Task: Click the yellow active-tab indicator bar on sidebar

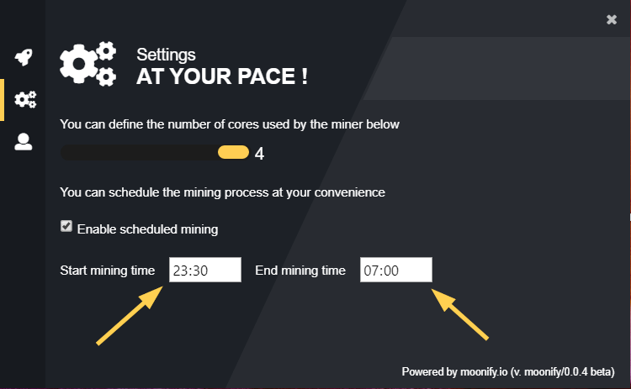Action: point(2,100)
